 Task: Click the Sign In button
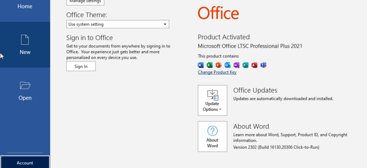tap(81, 66)
